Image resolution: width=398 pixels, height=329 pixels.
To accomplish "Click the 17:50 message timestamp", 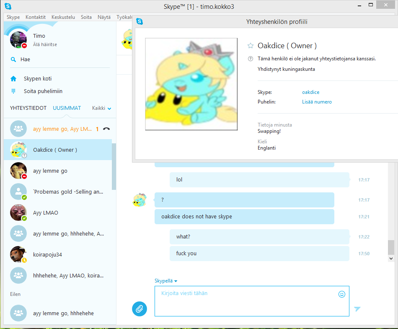I will pyautogui.click(x=364, y=254).
